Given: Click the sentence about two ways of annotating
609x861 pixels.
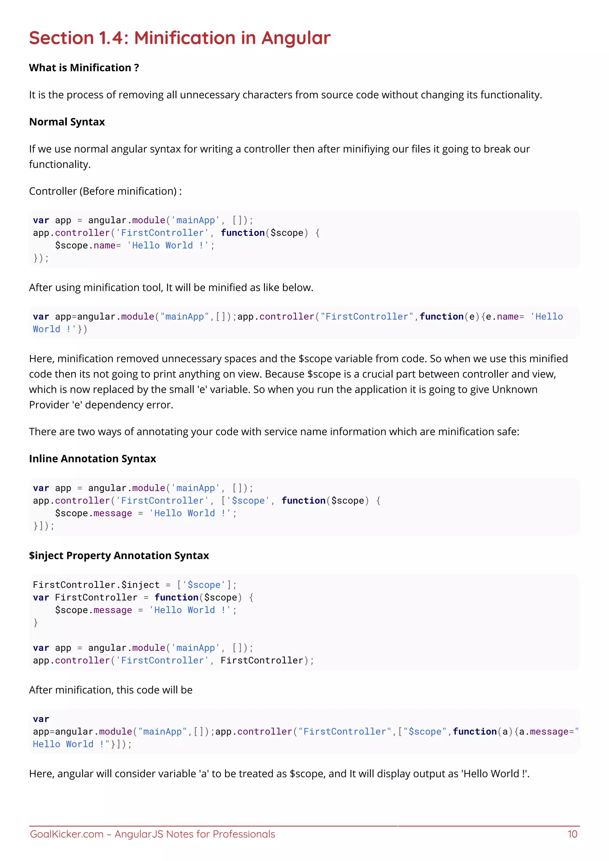Looking at the screenshot, I should [x=274, y=432].
